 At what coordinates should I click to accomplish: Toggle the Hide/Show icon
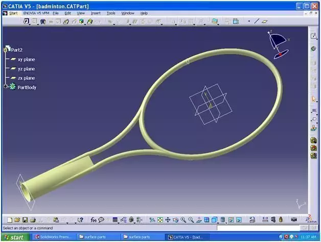point(231,220)
